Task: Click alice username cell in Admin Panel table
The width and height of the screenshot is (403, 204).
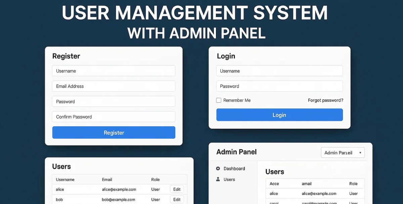Action: [x=274, y=194]
